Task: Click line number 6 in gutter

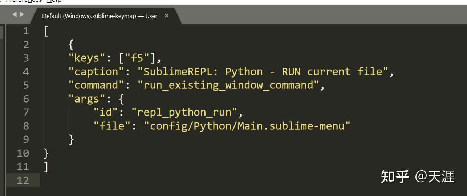Action: pyautogui.click(x=26, y=99)
